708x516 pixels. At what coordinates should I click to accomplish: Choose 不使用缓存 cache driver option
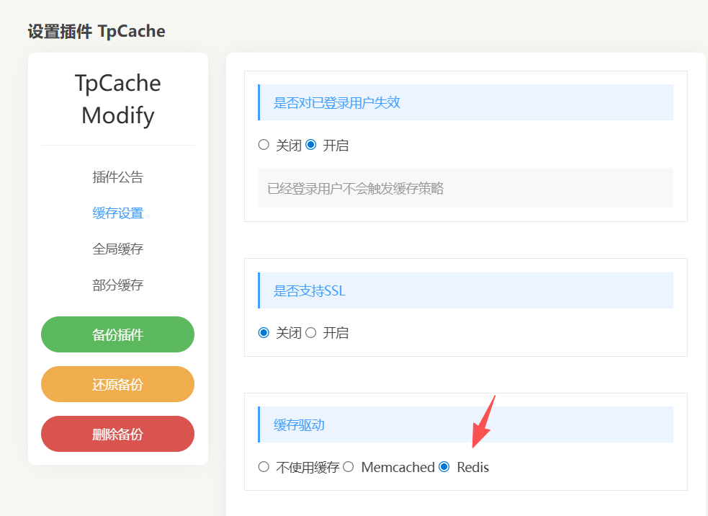click(x=264, y=467)
